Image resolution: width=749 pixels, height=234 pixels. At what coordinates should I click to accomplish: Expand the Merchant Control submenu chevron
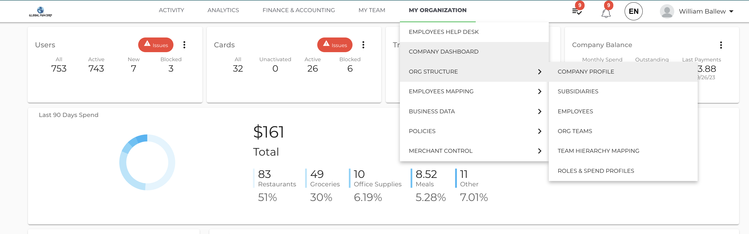coord(540,151)
